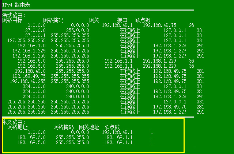
Task: Click destination '192.168.1.0' in active routes
Action: [32, 46]
